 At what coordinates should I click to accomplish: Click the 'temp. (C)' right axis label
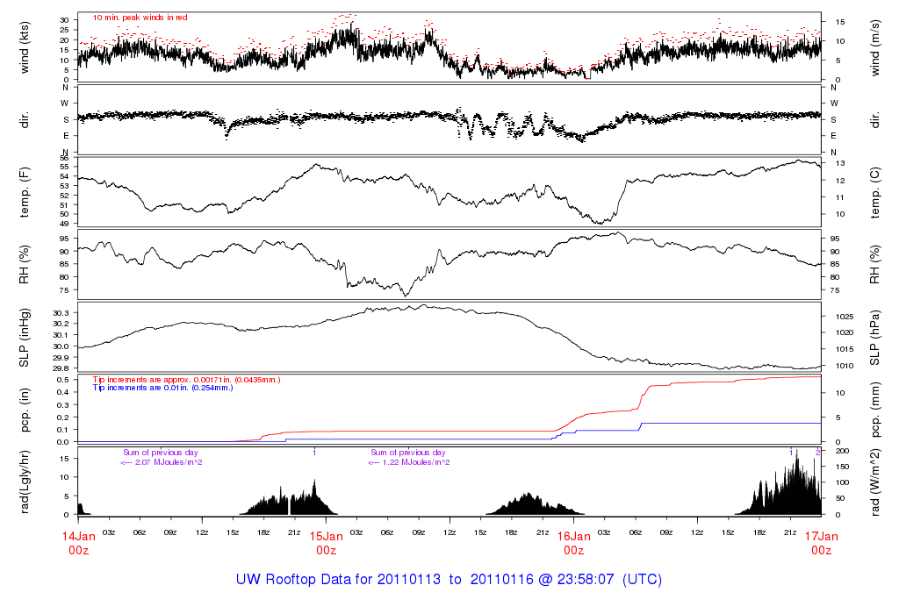[x=875, y=192]
